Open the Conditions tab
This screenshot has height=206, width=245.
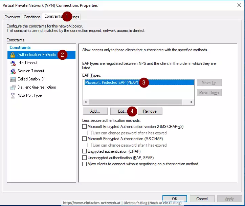(32, 17)
